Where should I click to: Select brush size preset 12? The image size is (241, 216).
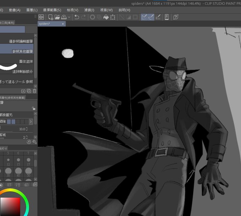click(x=8, y=161)
